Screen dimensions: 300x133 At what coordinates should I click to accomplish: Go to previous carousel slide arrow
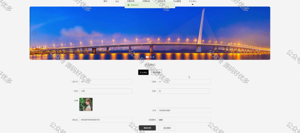click(x=34, y=33)
